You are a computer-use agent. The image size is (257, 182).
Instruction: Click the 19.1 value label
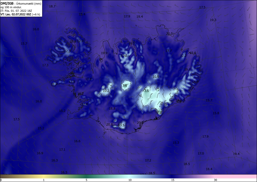point(188,70)
